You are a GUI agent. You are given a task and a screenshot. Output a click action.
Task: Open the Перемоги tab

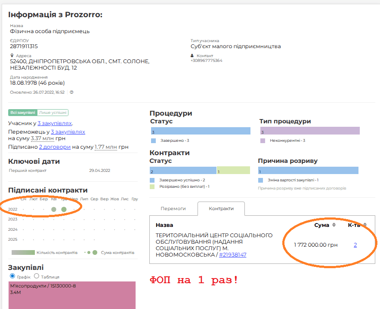[x=173, y=208]
